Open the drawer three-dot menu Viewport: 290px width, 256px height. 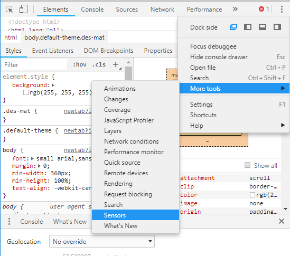(x=9, y=222)
